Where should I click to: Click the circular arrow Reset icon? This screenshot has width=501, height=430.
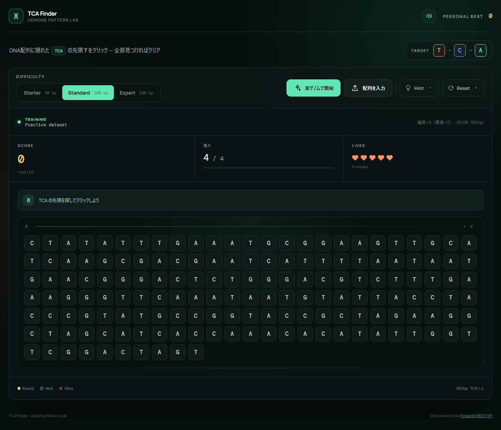tap(451, 88)
